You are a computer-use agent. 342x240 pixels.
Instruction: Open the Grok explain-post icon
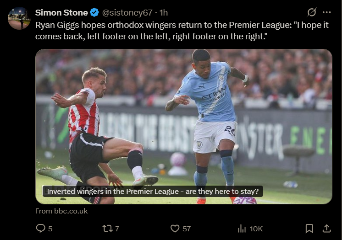click(311, 12)
